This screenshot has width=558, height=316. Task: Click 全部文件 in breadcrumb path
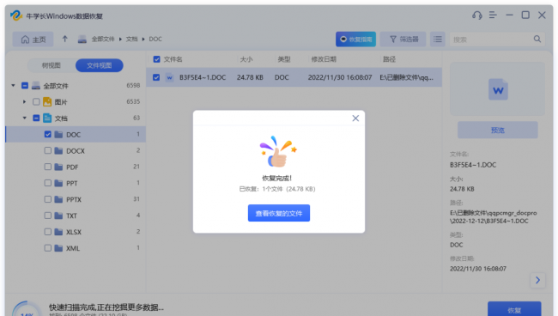coord(103,39)
